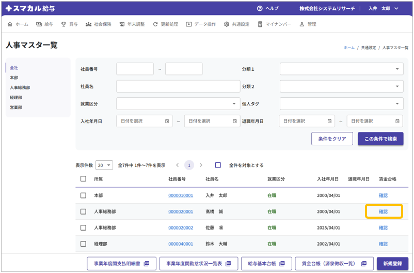
Task: Click the help question mark icon
Action: (260, 9)
